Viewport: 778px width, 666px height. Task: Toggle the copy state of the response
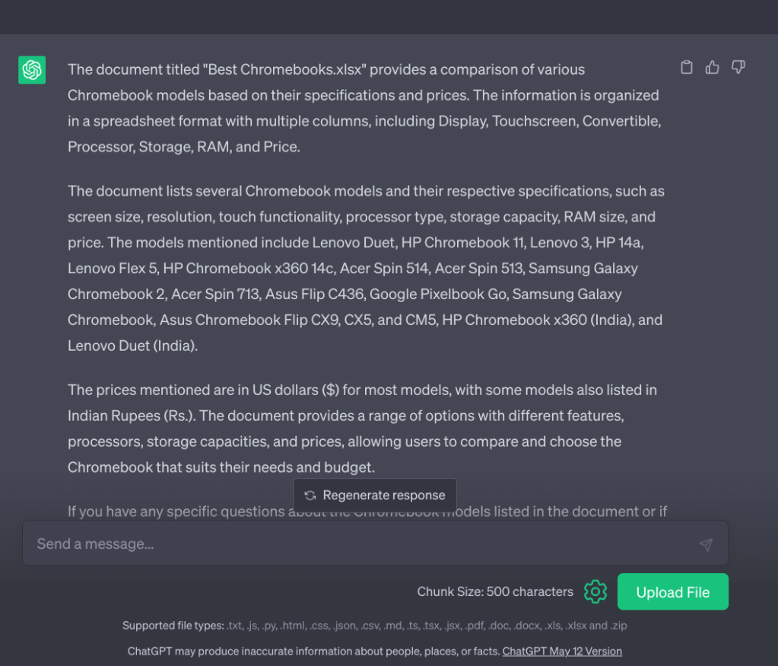(686, 67)
